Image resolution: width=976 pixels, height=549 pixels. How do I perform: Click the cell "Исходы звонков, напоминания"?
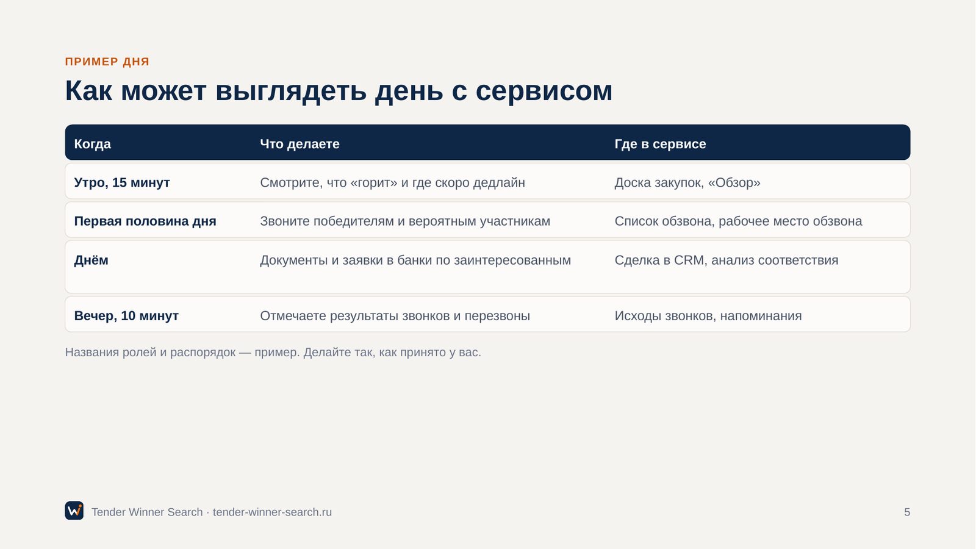pos(708,316)
